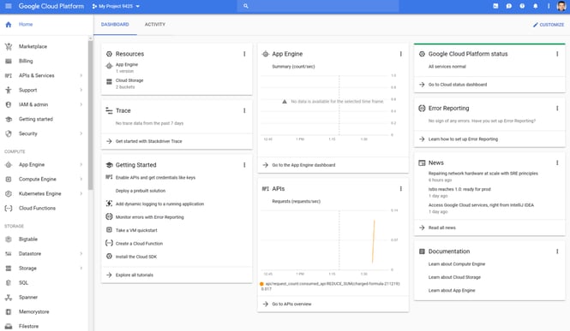The image size is (570, 331).
Task: Open Resources card options menu
Action: point(244,54)
